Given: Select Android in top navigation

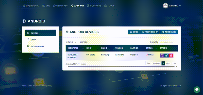Looking at the screenshot, I should pyautogui.click(x=78, y=6).
